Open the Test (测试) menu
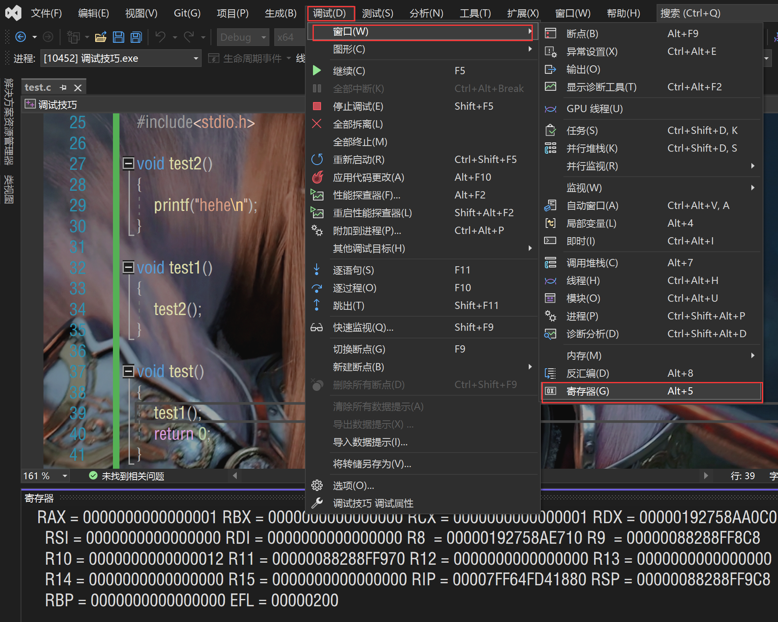Screen dimensions: 778x622 click(378, 13)
